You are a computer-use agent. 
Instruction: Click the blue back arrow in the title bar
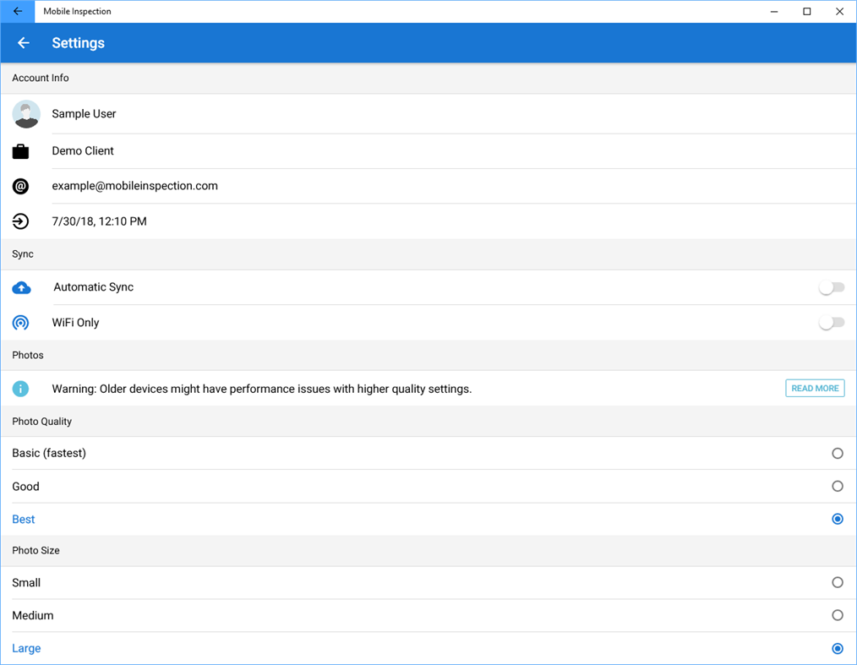coord(17,11)
